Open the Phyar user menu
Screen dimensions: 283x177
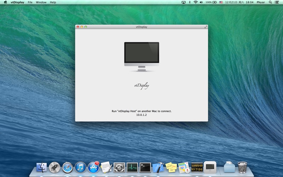(x=261, y=2)
